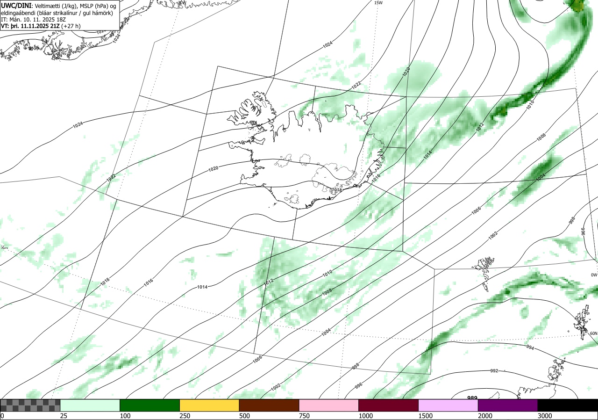The width and height of the screenshot is (598, 420).
Task: Click the 'VT: þri. 11.11.2025 21Z' line
Action: click(29, 27)
